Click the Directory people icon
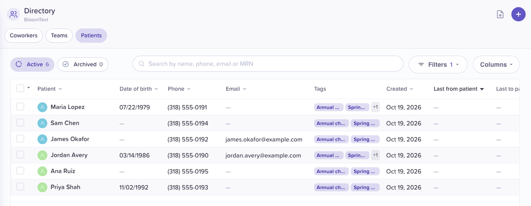This screenshot has height=206, width=531. pyautogui.click(x=13, y=15)
